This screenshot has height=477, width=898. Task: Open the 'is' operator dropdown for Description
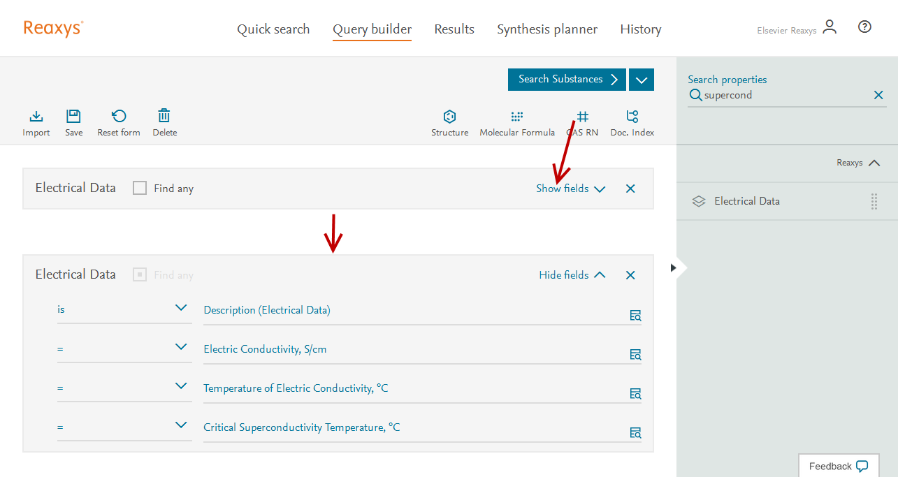(123, 309)
